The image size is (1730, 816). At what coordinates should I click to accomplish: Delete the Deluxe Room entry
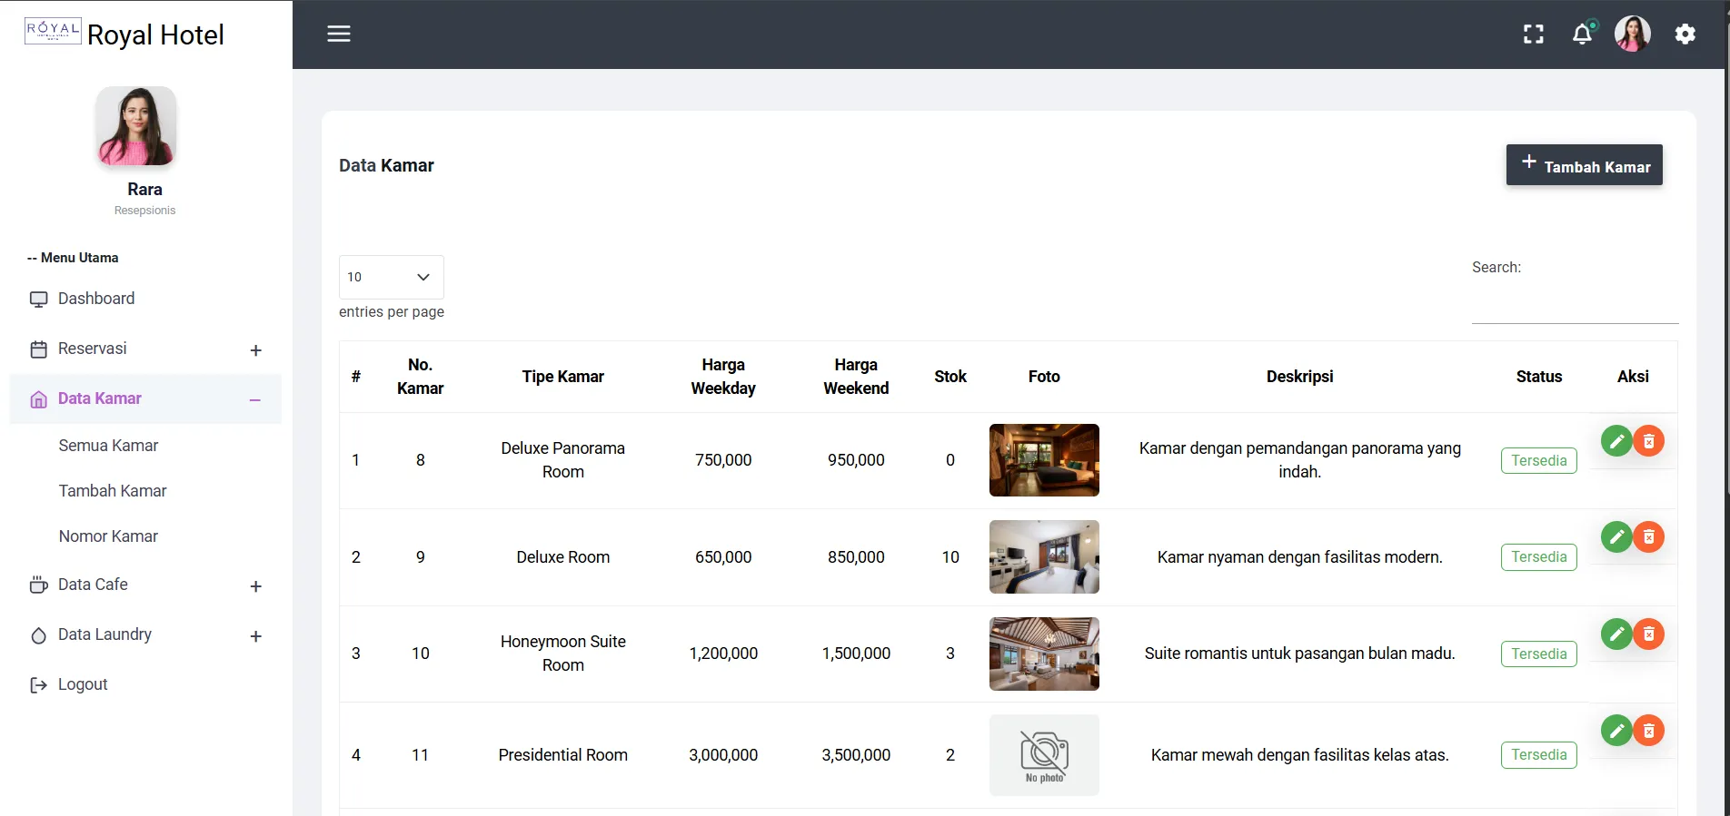click(1649, 537)
